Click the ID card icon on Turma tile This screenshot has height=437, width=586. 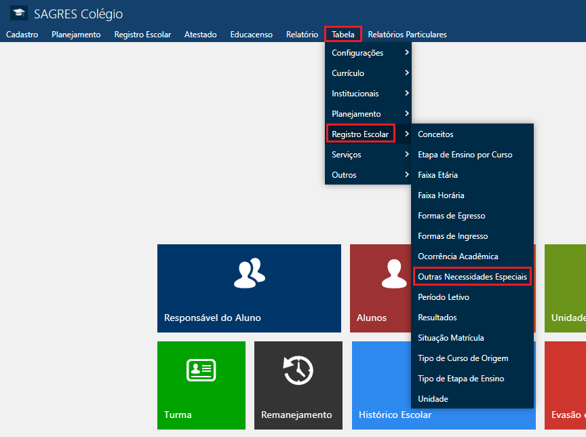(x=201, y=370)
